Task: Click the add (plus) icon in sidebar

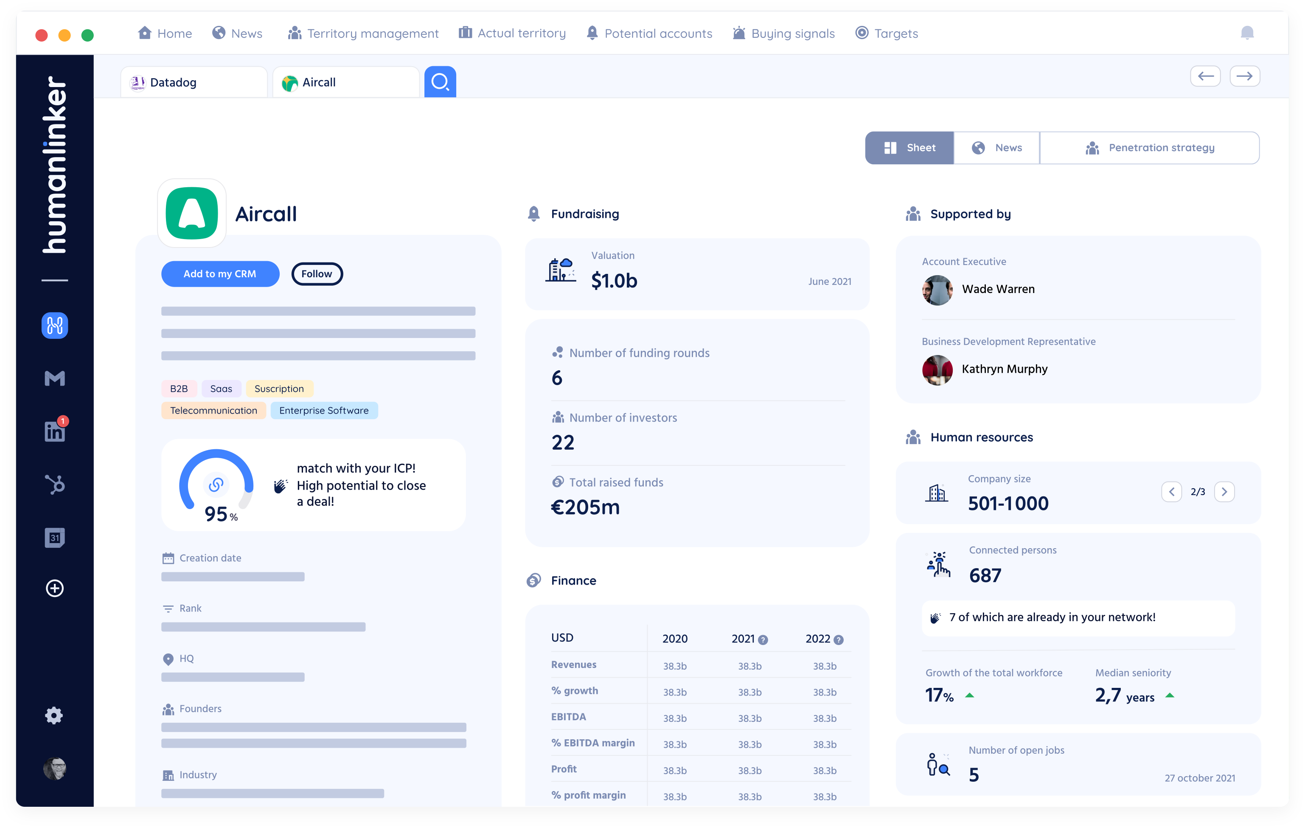Action: (54, 589)
